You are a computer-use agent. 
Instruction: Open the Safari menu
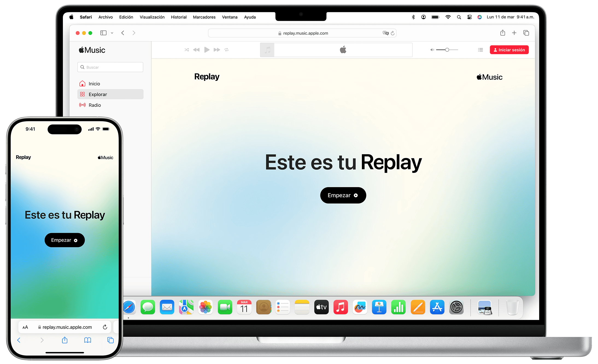pos(86,17)
